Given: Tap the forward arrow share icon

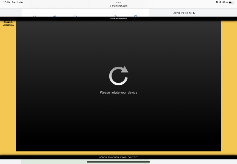Looking at the screenshot, I should point(95,17).
